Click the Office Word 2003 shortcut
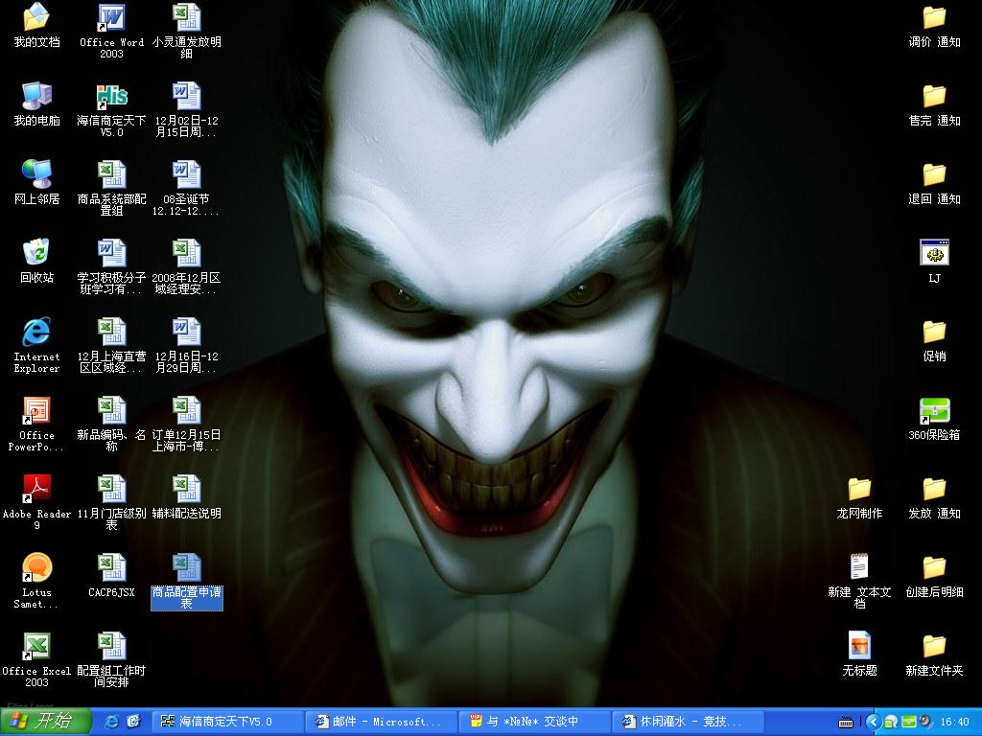 pyautogui.click(x=111, y=18)
